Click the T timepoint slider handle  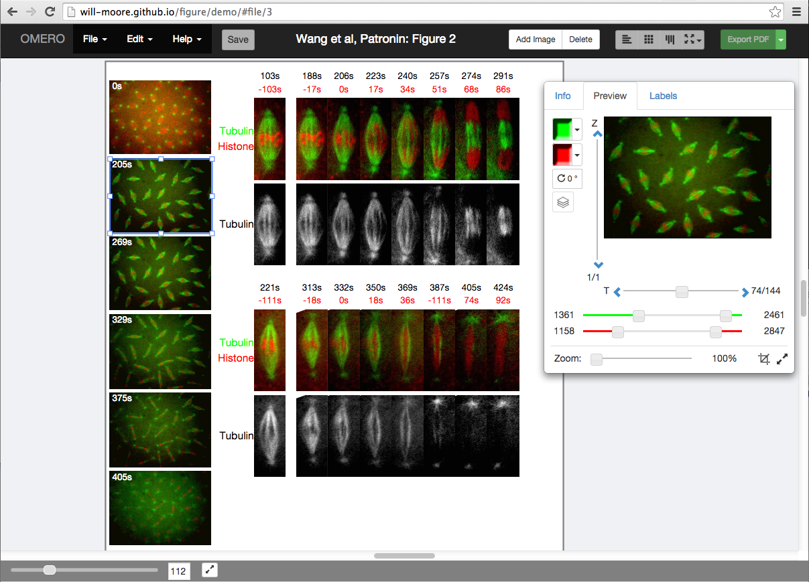pos(682,291)
